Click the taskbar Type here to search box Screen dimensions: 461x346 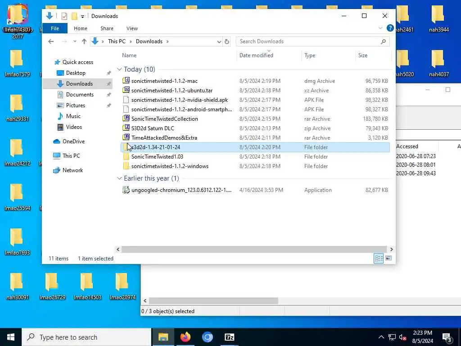pyautogui.click(x=86, y=337)
